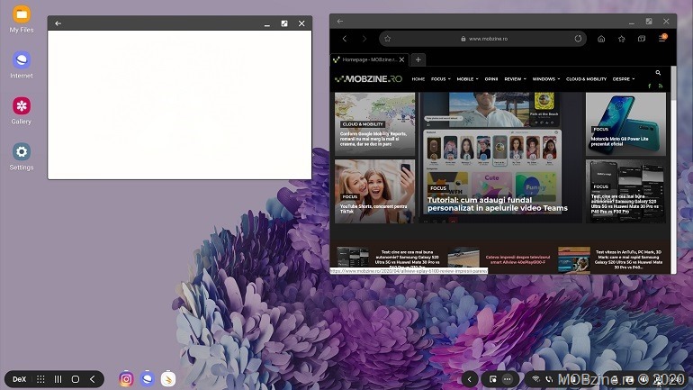The height and width of the screenshot is (390, 693).
Task: Navigate forward in the browser toolbar
Action: 364,39
